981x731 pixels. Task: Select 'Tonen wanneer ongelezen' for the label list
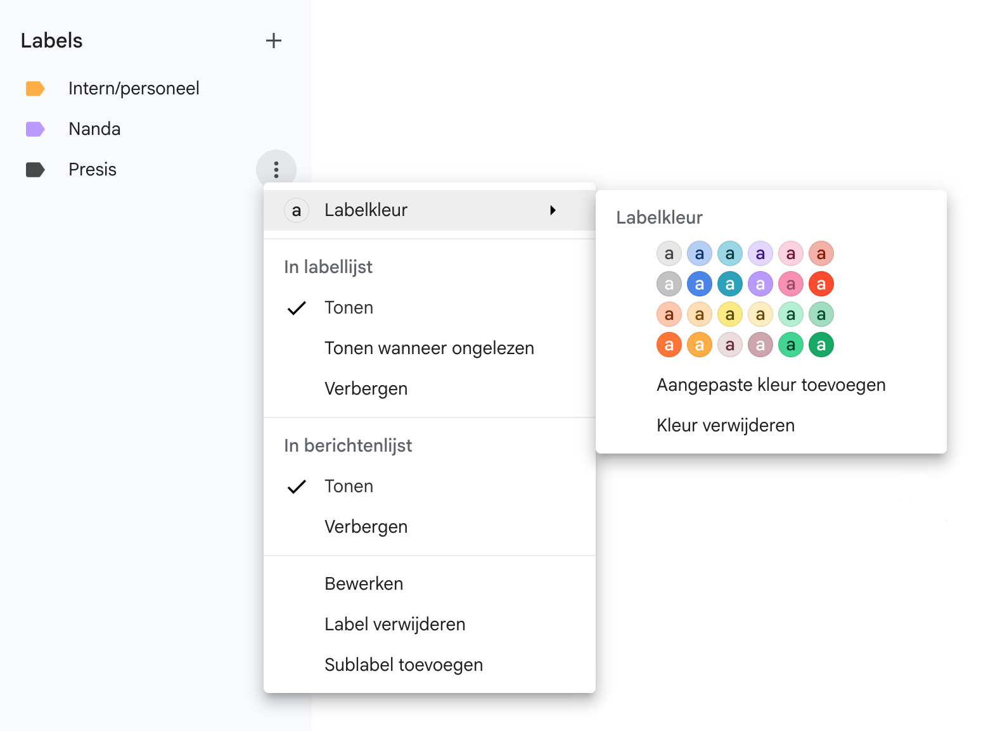tap(429, 348)
